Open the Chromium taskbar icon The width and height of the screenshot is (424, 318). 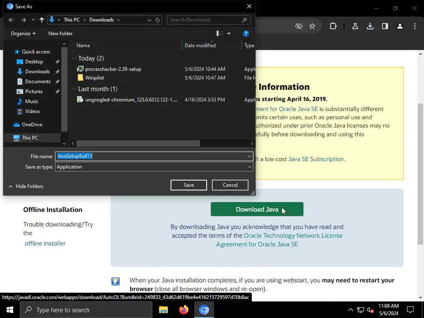point(204,310)
